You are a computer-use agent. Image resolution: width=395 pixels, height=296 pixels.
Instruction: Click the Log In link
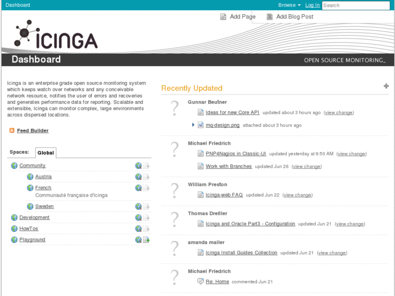[x=312, y=5]
